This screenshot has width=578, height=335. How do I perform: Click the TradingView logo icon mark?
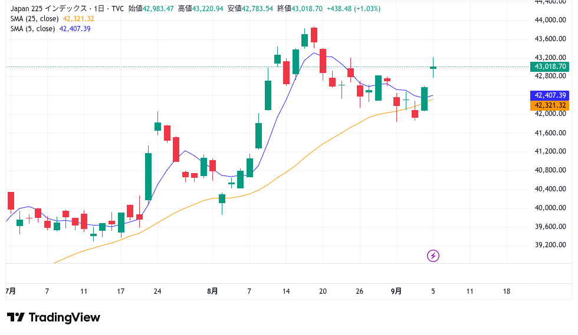[x=15, y=318]
